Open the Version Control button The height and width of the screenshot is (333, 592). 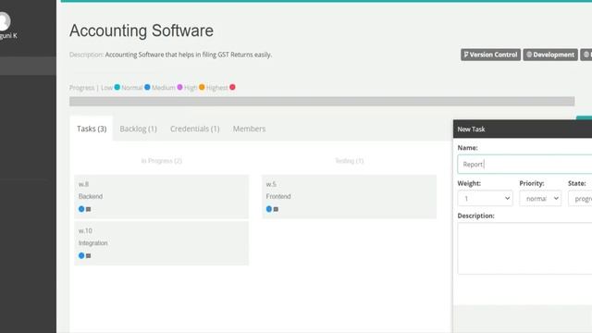(x=490, y=55)
